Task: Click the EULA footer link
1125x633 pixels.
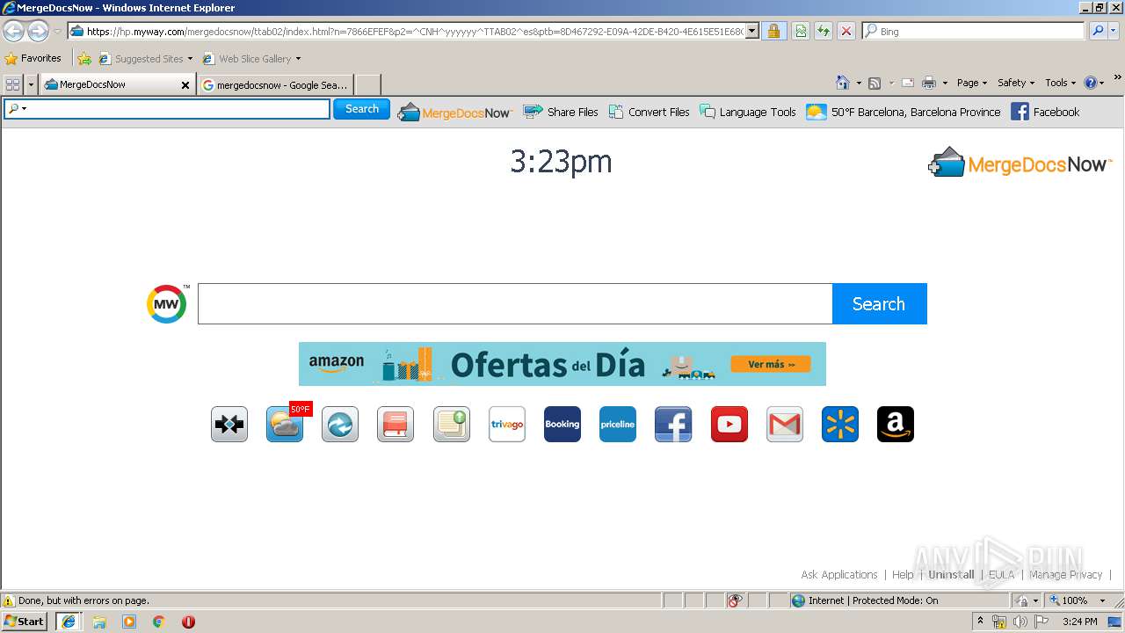Action: (x=1001, y=575)
